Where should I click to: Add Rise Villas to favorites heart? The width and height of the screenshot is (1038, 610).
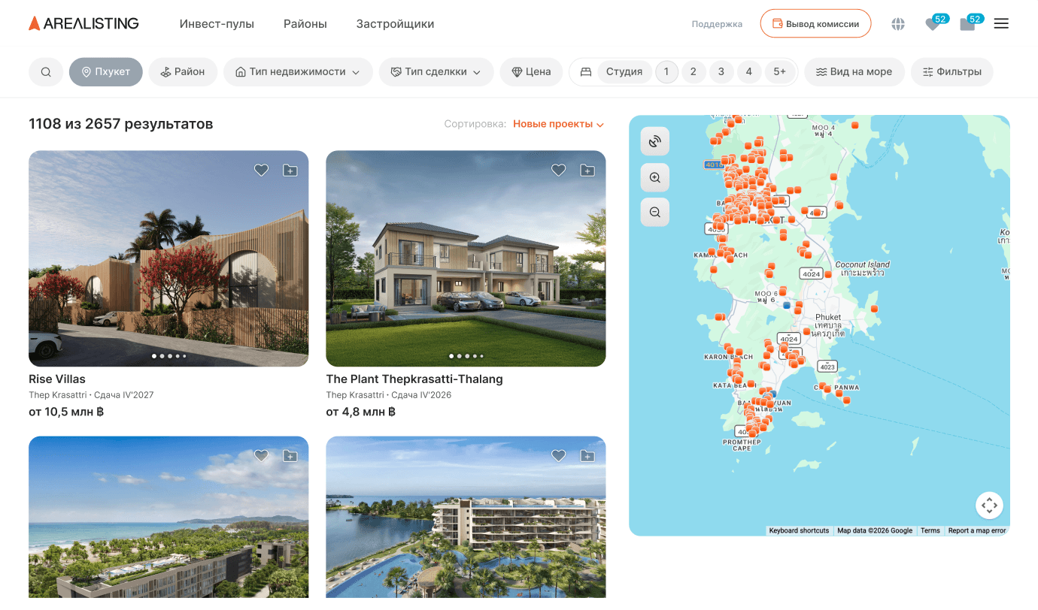(x=261, y=171)
